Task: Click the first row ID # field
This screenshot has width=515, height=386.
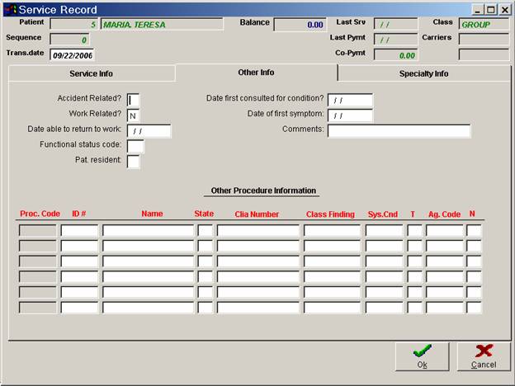Action: 79,230
